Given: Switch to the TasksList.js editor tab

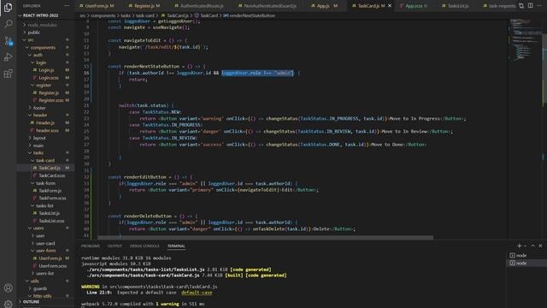Looking at the screenshot, I should click(x=458, y=6).
